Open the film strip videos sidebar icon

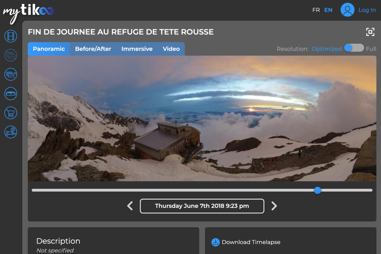click(x=11, y=36)
